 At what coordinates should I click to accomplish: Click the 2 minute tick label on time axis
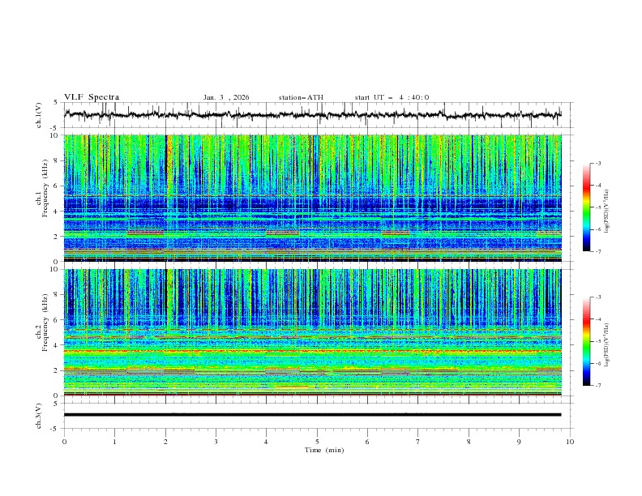[165, 442]
